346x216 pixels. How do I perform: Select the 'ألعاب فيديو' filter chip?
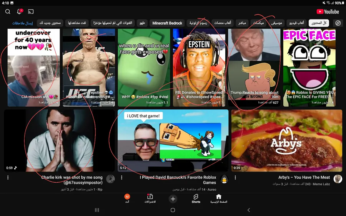tap(296, 23)
